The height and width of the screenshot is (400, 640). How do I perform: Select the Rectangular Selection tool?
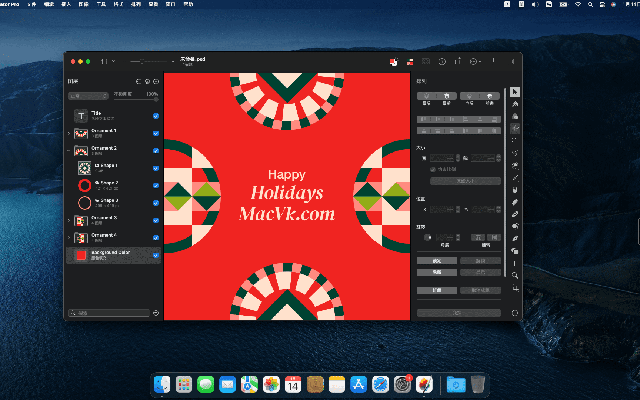515,141
